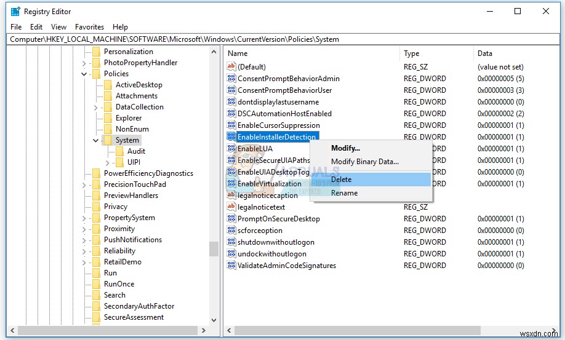Collapse the System key

click(x=95, y=141)
